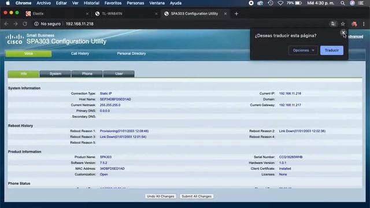Click the Reboot Reason 1 Provisioning value
The image size is (370, 208).
pyautogui.click(x=124, y=131)
